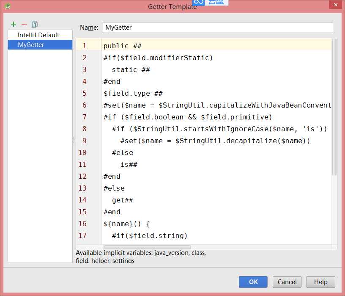Screen dimensions: 345x296
Task: Place the cursor on the decapitalize($name) line
Action: 215,141
